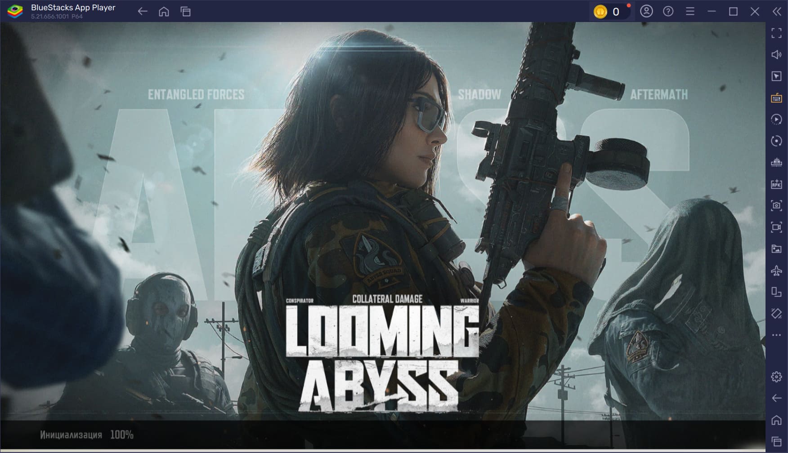This screenshot has height=453, width=788.
Task: Close the BlueStacks window
Action: (755, 11)
